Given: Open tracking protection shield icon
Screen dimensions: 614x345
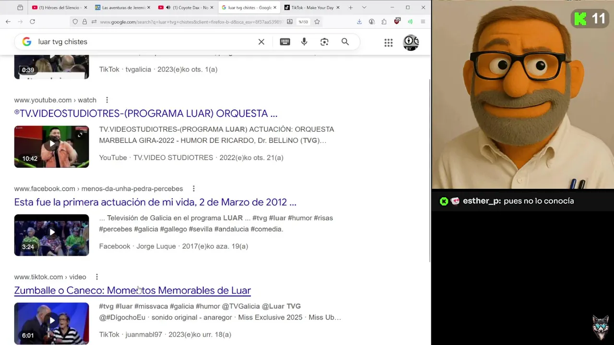Looking at the screenshot, I should point(75,22).
